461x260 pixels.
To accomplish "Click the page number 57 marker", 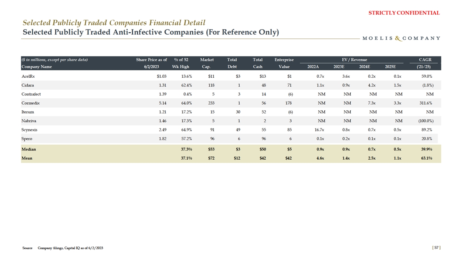I will click(436, 248).
